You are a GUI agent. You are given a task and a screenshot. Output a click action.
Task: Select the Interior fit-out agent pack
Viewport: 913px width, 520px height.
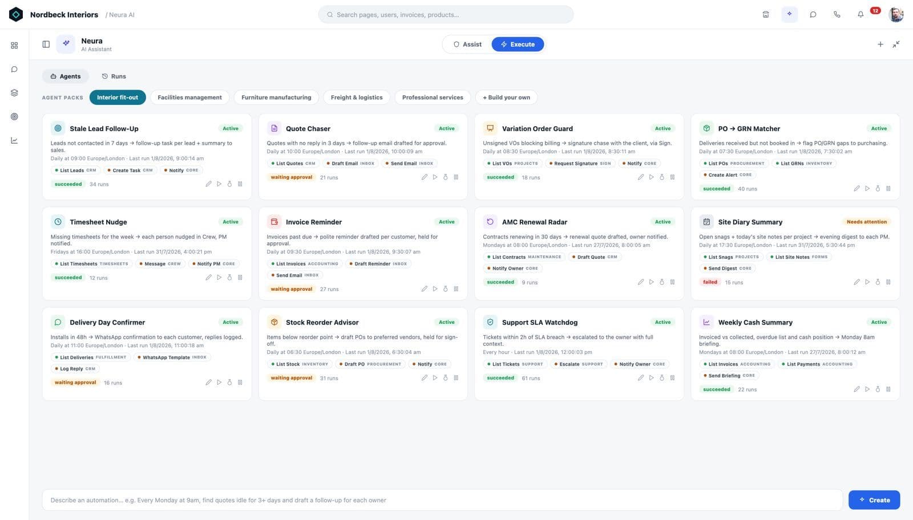tap(118, 97)
